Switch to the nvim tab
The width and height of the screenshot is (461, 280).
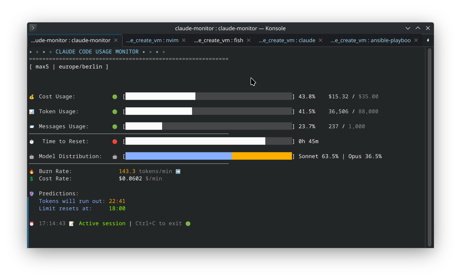(x=152, y=40)
